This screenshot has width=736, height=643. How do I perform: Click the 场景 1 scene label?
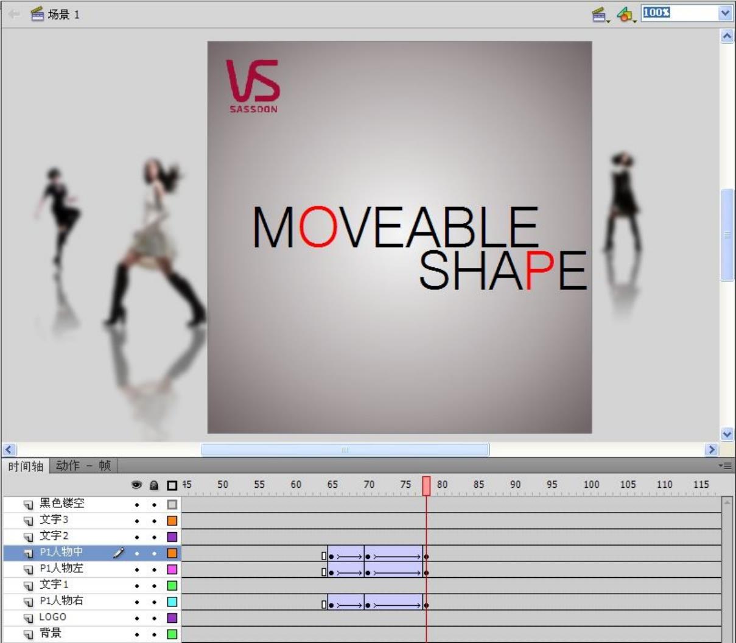(x=63, y=15)
